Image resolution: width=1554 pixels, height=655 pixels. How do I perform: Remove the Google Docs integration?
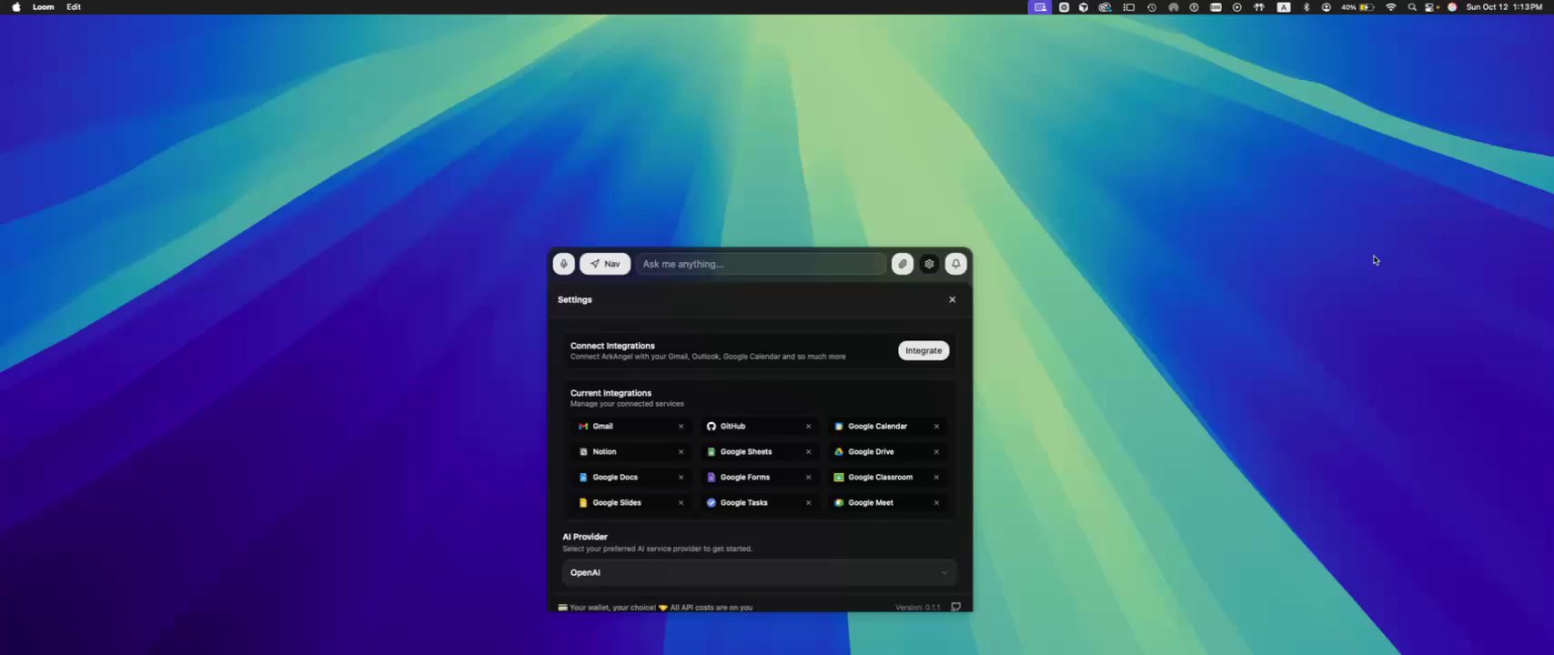(x=681, y=477)
